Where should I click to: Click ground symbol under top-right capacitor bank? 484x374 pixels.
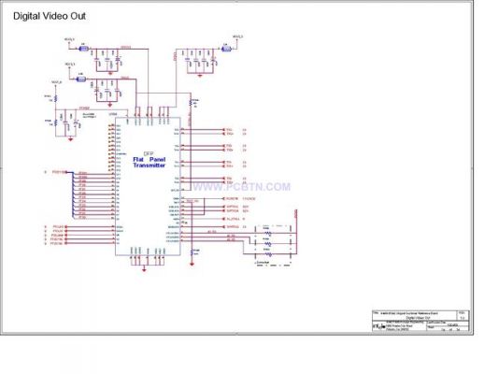coord(200,76)
